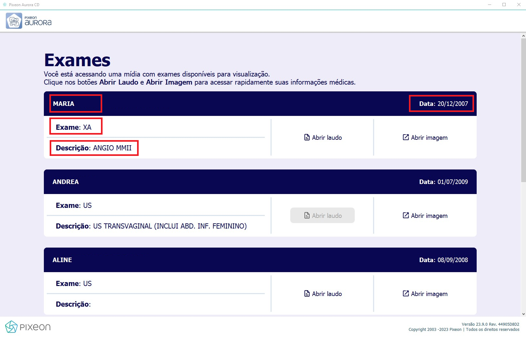Click disabled Abrir laudo for ANDREA
526x337 pixels.
pyautogui.click(x=323, y=215)
